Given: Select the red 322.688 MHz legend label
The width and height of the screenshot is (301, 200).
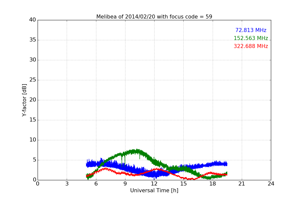Looking at the screenshot, I should point(251,46).
